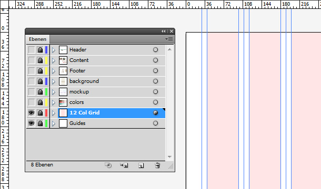Click the Header layer blue color strip
The height and width of the screenshot is (189, 321).
pos(46,50)
